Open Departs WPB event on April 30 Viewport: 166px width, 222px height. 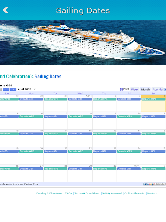[x=105, y=169]
